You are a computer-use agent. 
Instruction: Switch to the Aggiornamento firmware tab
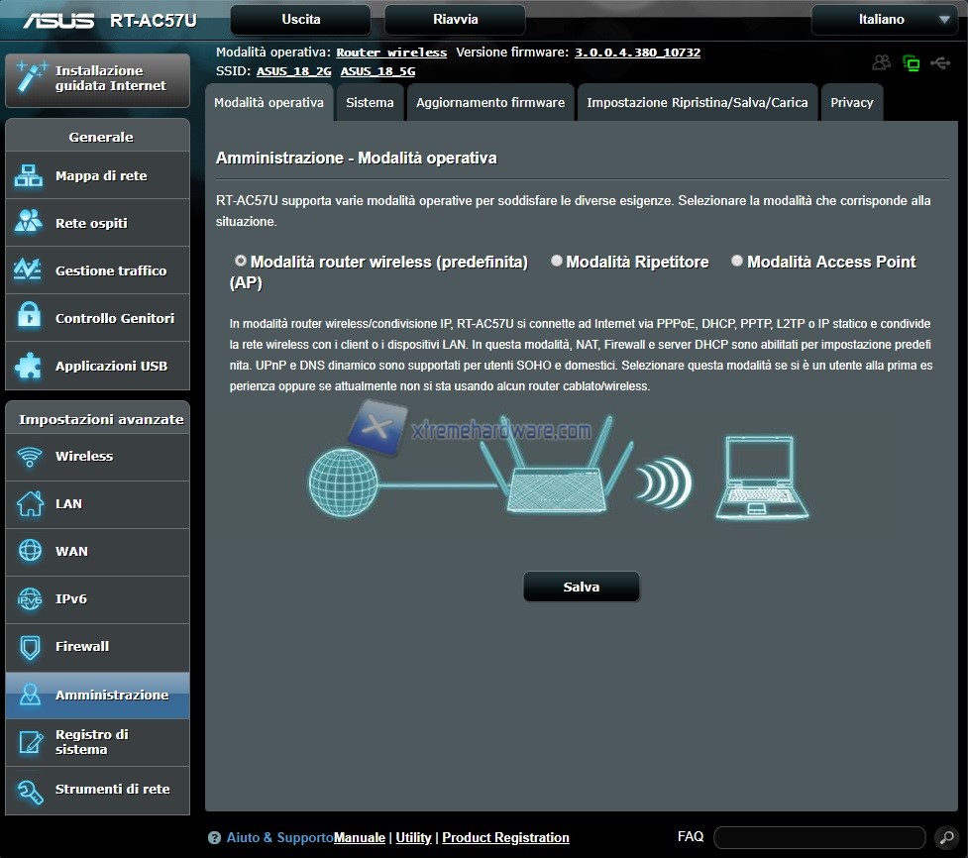(489, 103)
